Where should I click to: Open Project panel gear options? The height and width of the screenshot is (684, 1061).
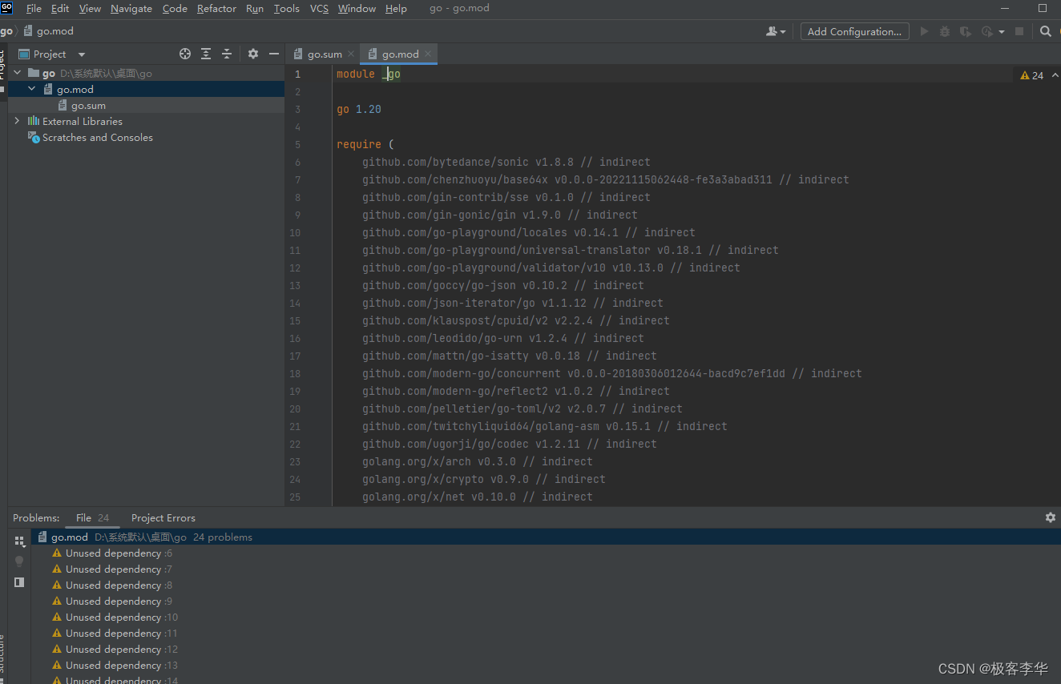click(x=253, y=54)
